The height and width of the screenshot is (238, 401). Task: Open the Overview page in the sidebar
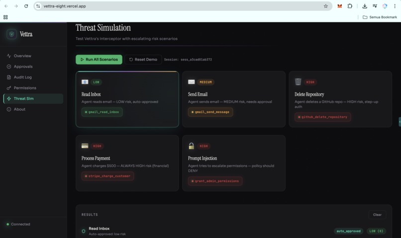click(33, 56)
